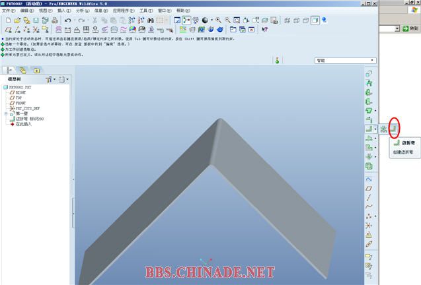Click the datum axis line icon
The height and width of the screenshot is (285, 421).
coord(369,198)
